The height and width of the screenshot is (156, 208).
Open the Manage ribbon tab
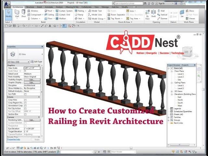click(x=105, y=7)
